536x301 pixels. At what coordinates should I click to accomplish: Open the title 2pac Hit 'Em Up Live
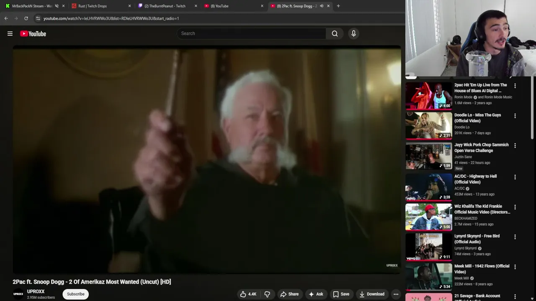tap(481, 88)
